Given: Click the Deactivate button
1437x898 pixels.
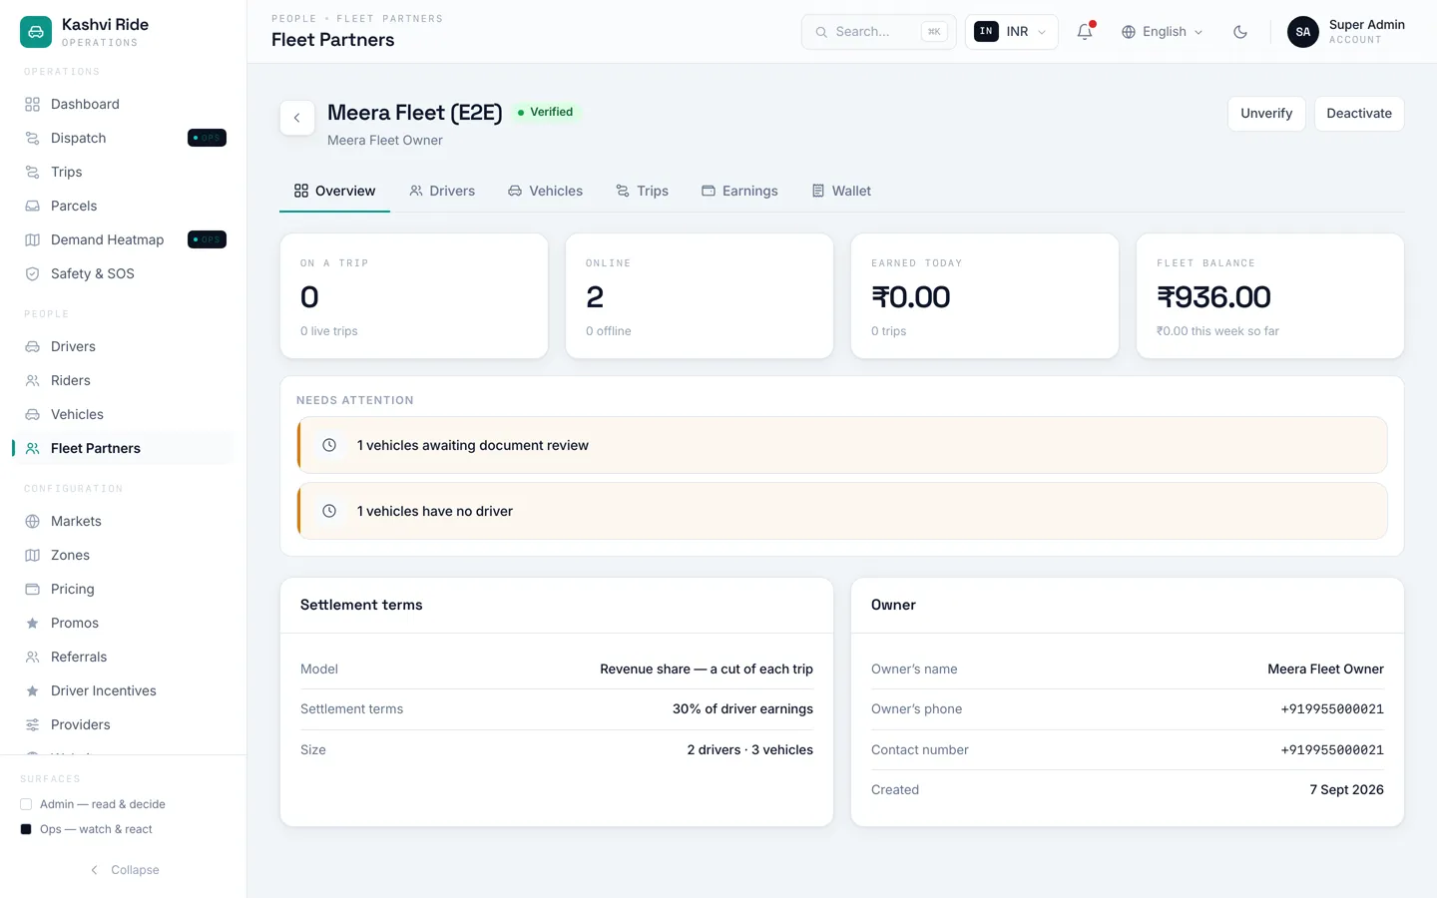Looking at the screenshot, I should click(1359, 114).
